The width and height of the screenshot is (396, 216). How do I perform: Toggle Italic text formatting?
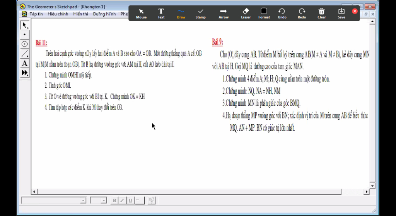123,201
